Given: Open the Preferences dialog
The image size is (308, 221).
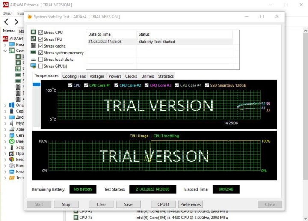Looking at the screenshot, I should pyautogui.click(x=190, y=204).
